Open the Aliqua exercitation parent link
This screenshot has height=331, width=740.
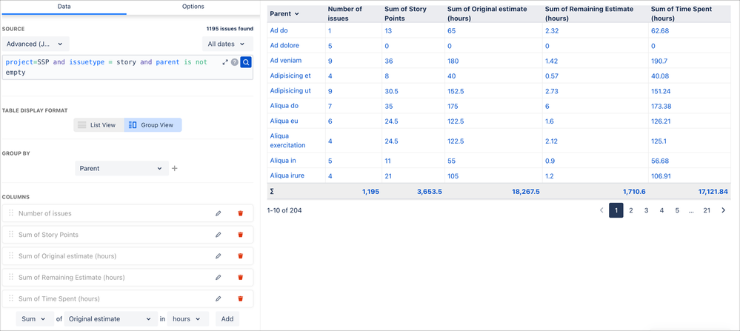click(287, 141)
